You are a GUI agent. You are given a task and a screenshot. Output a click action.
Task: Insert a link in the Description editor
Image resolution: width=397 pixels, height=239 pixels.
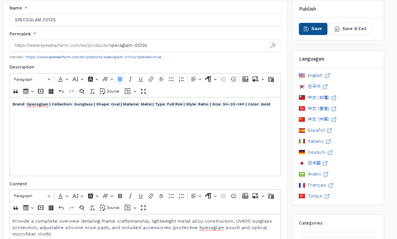[x=151, y=79]
